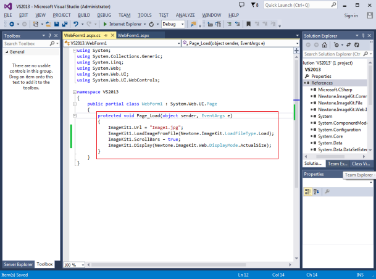Select the Microsoft.CSharp reference
376x279 pixels.
point(335,90)
